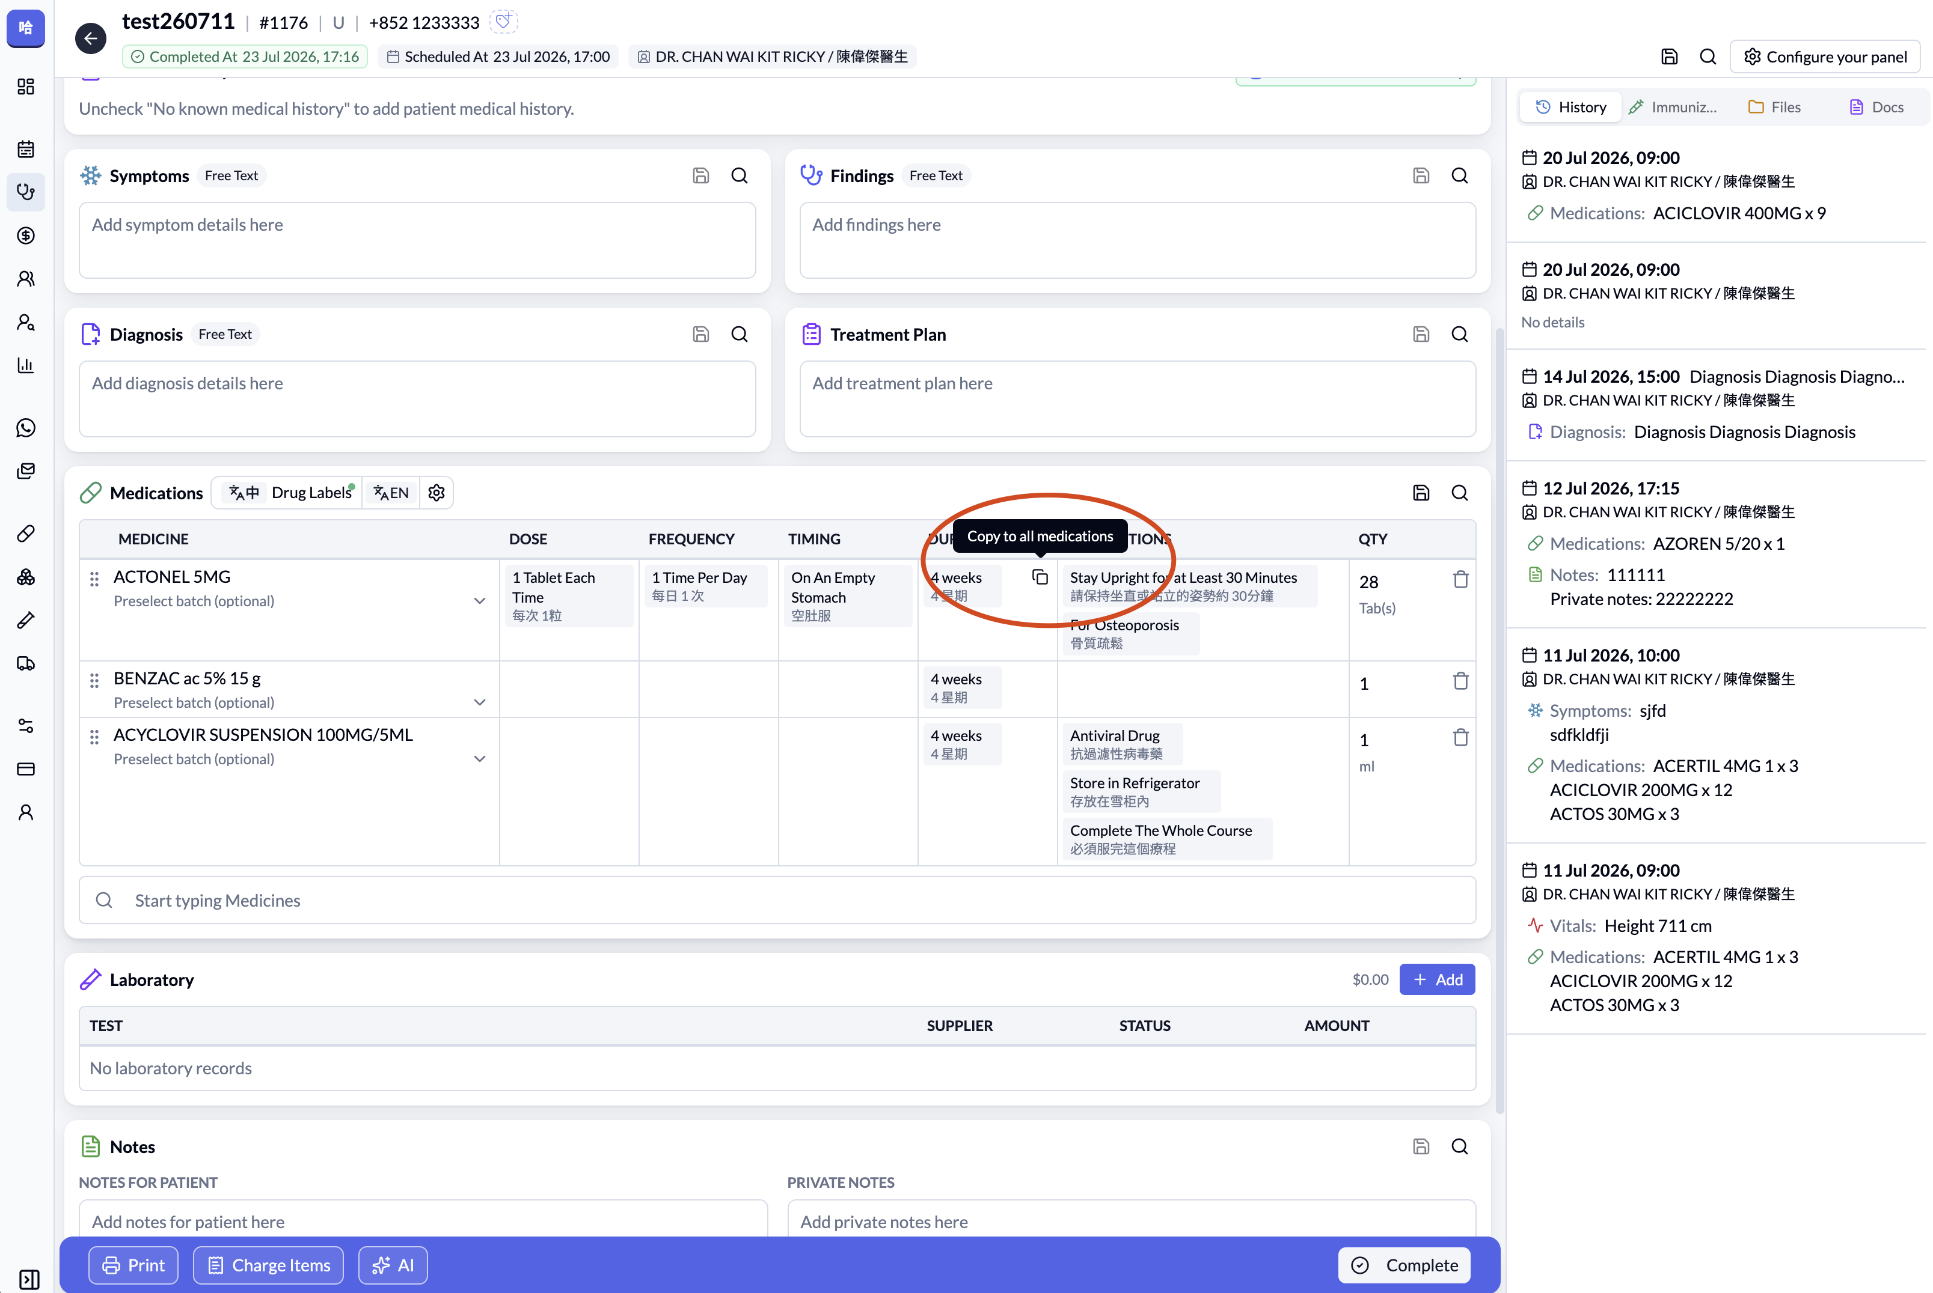Open the patients group sidebar icon
The height and width of the screenshot is (1293, 1933).
tap(26, 279)
